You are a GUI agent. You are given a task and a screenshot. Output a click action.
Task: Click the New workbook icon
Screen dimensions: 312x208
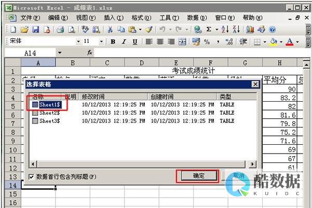(13, 30)
